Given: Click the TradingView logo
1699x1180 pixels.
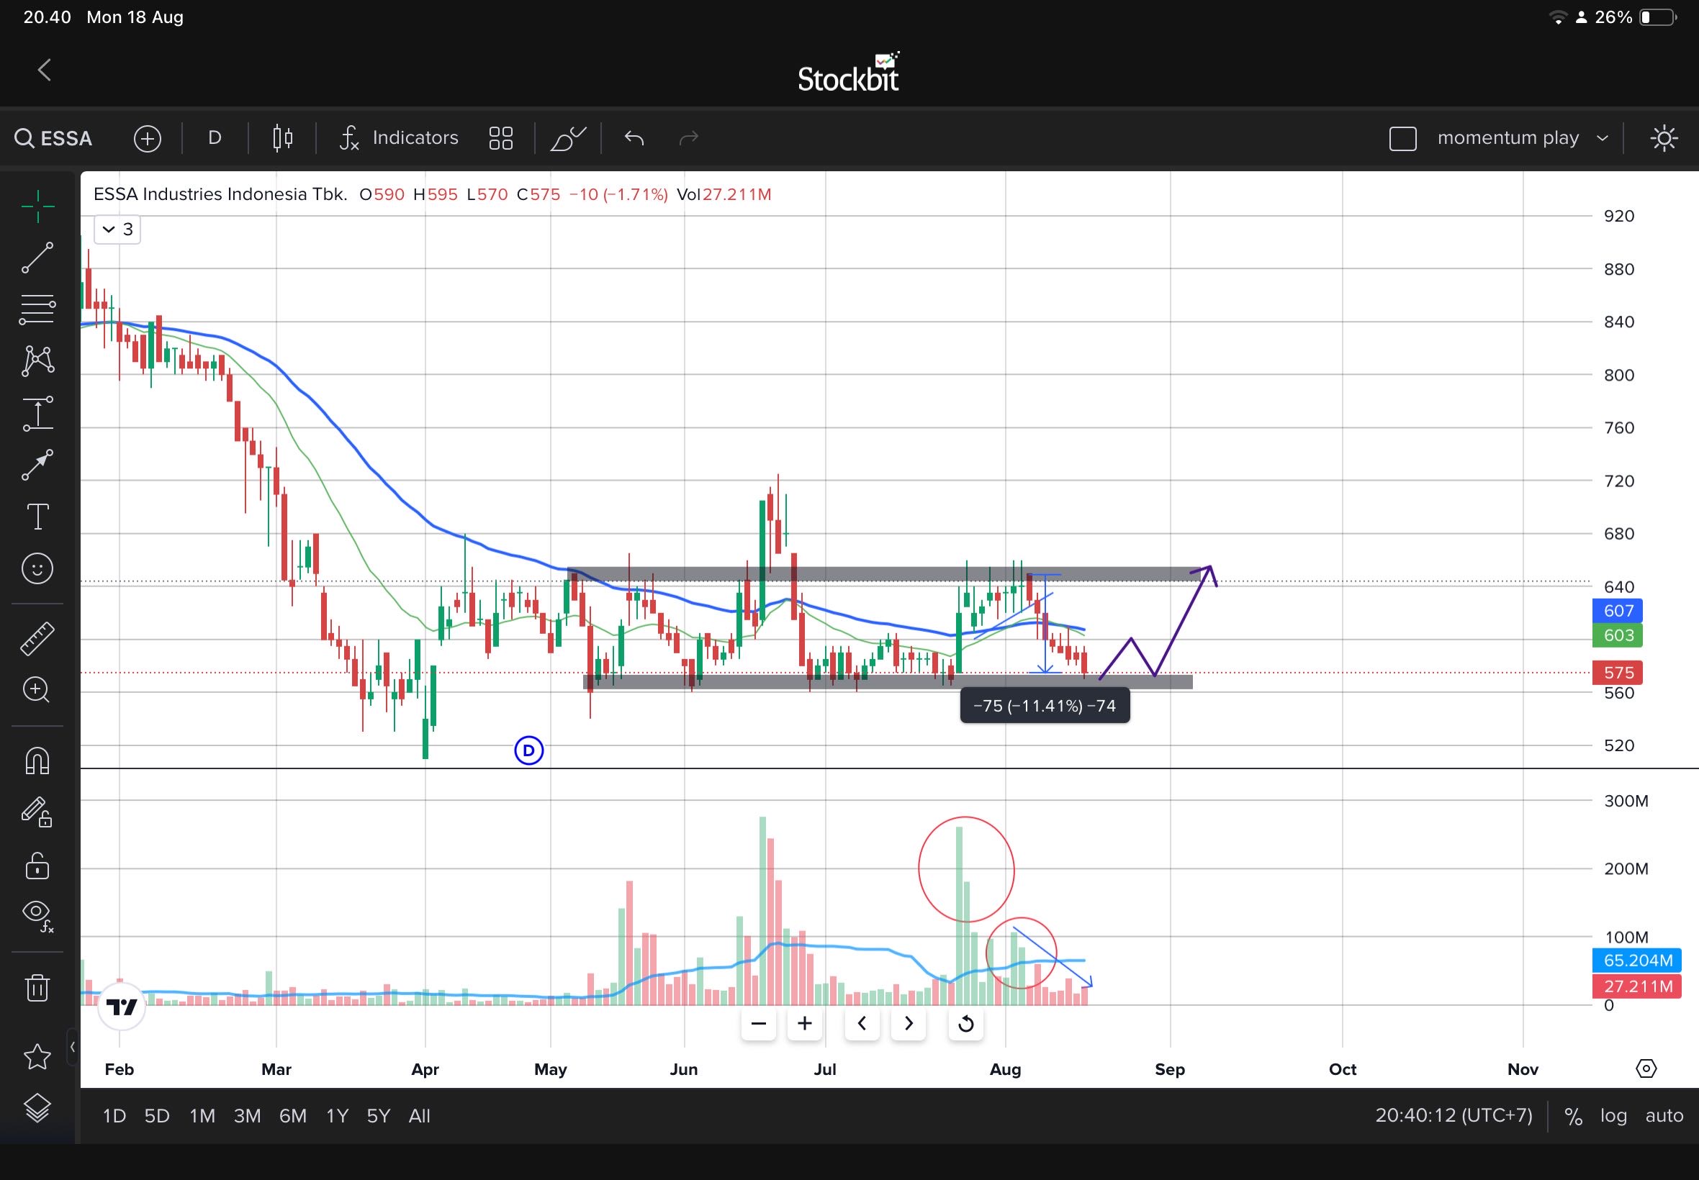Looking at the screenshot, I should 121,1007.
